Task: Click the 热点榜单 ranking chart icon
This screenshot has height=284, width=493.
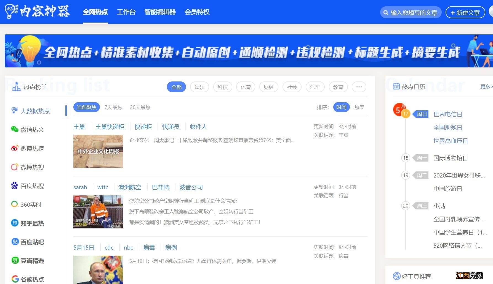Action: (x=16, y=87)
